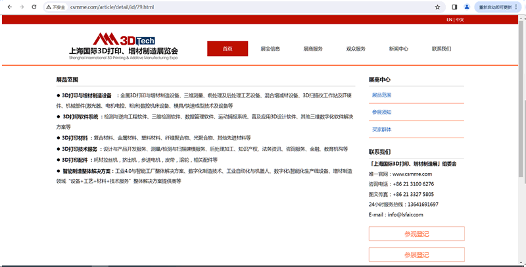The image size is (526, 267).
Task: Open the browser side panel icon
Action: [x=454, y=7]
